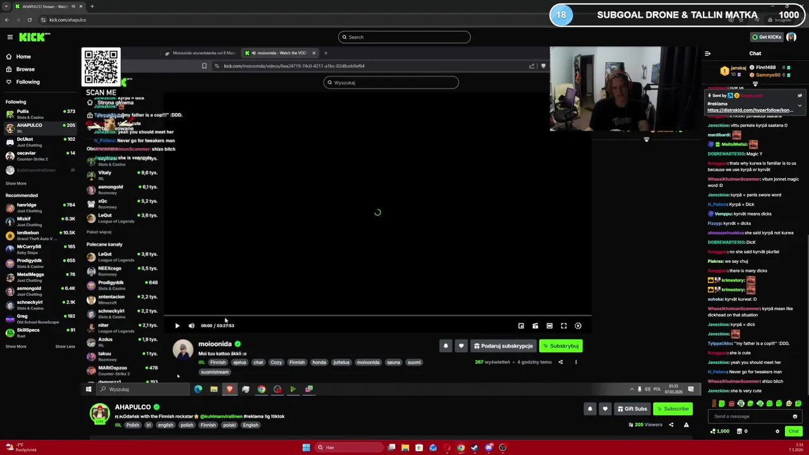Toggle fullscreen on moioonida VOD player
Viewport: 809px width, 455px height.
click(564, 325)
